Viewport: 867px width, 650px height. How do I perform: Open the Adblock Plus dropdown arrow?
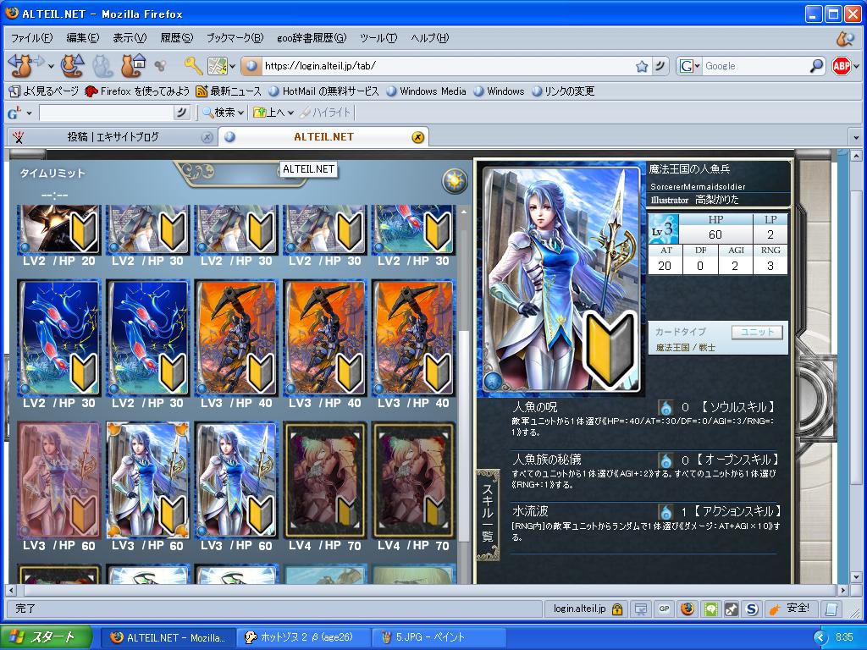tap(857, 66)
